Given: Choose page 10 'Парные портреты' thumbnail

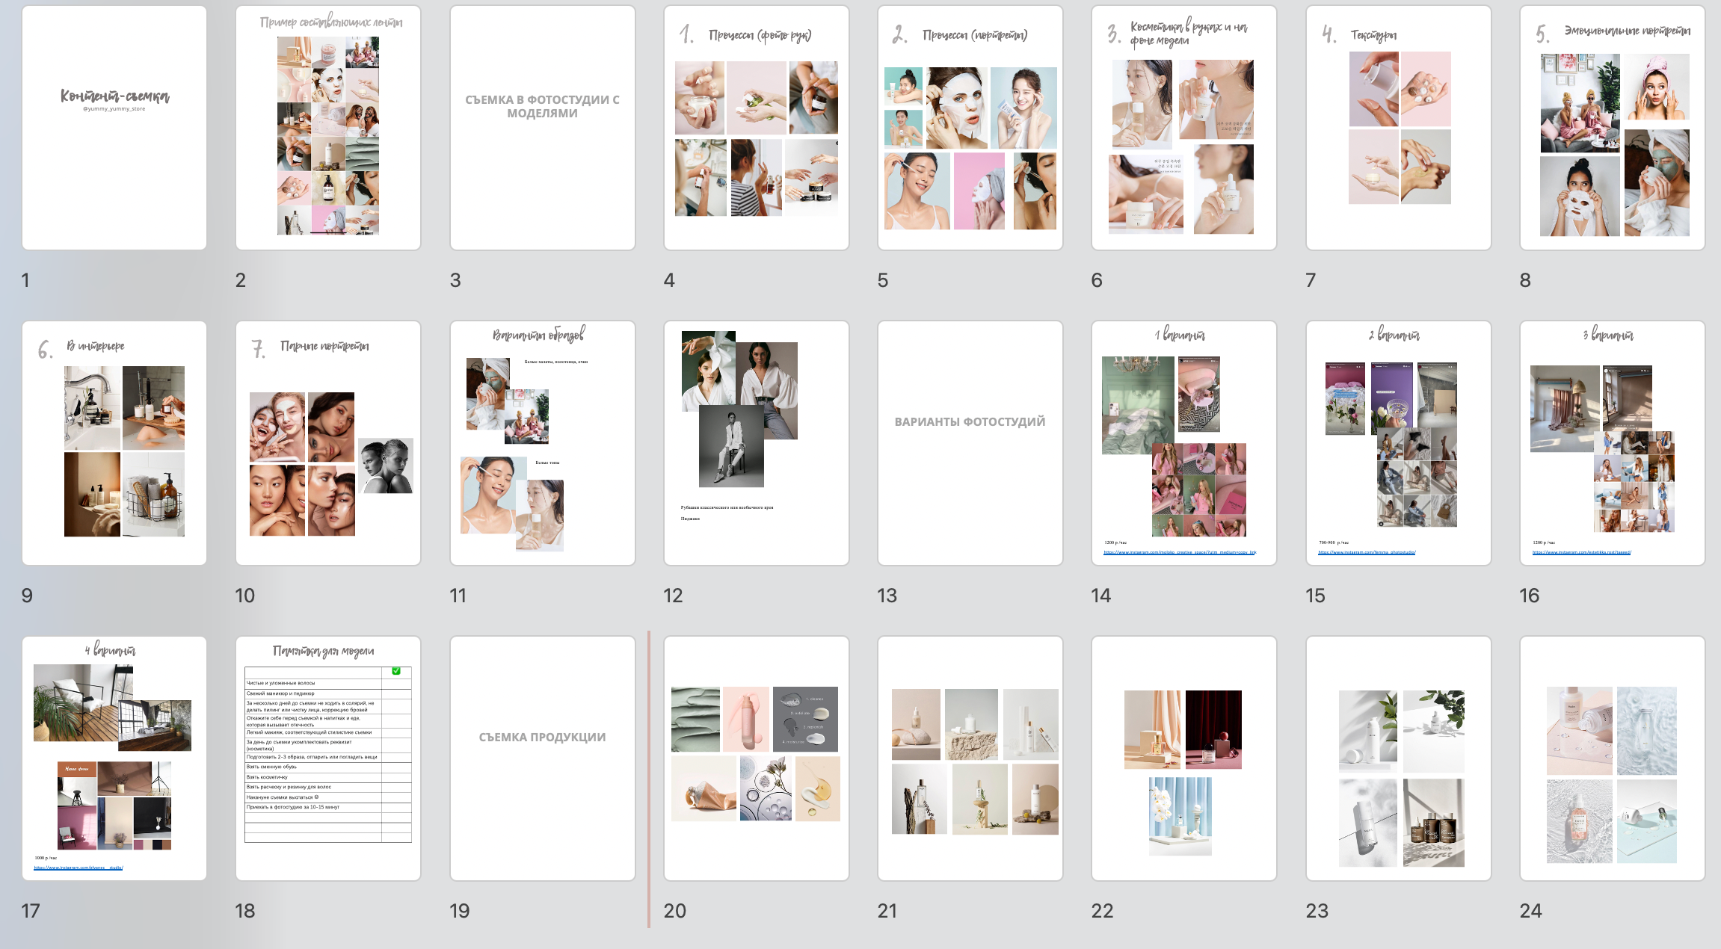Looking at the screenshot, I should tap(328, 443).
